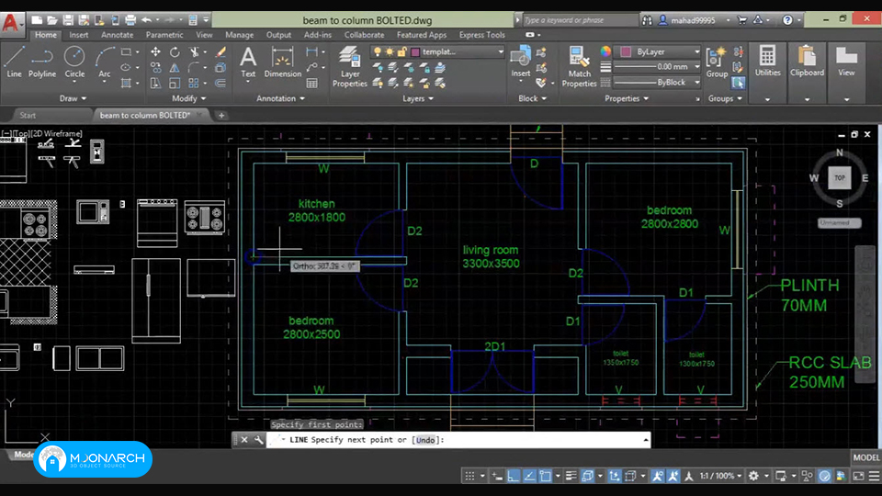This screenshot has width=882, height=496.
Task: Click the mahad99995 account button
Action: pos(695,20)
